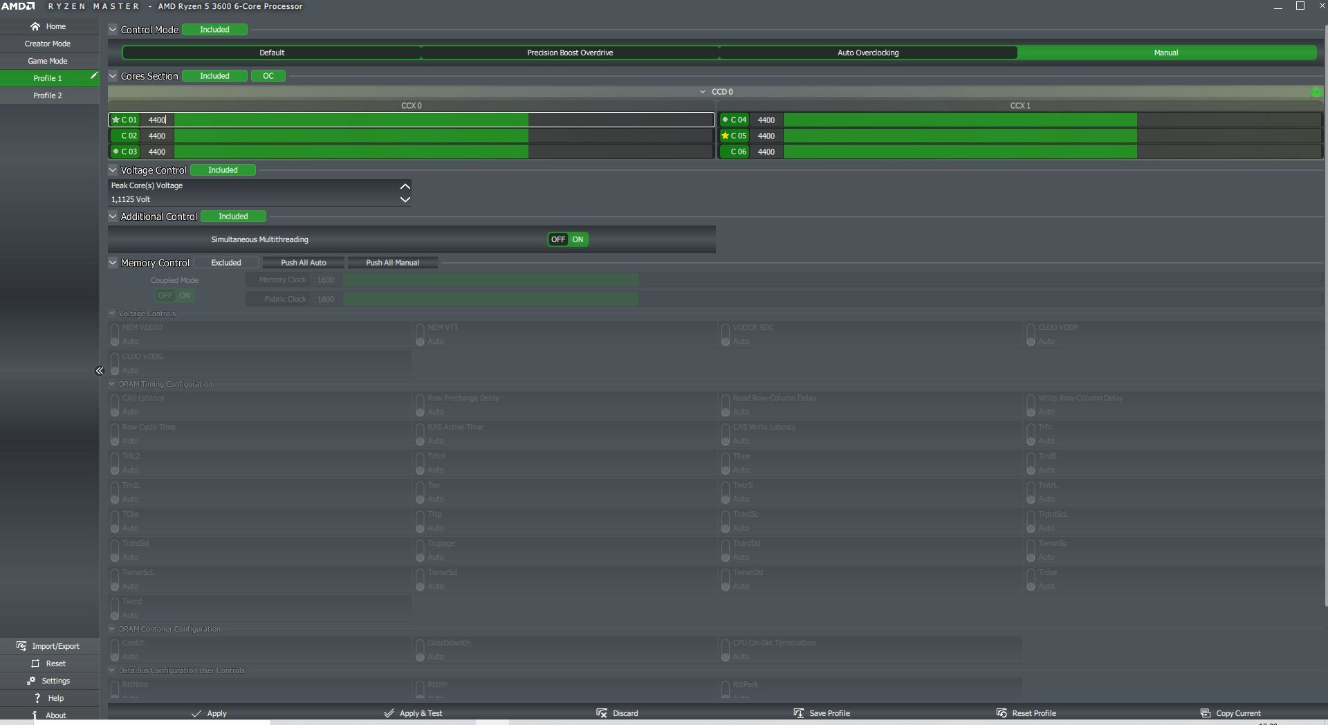The width and height of the screenshot is (1328, 725).
Task: Collapse the Memory Control section
Action: pos(113,263)
